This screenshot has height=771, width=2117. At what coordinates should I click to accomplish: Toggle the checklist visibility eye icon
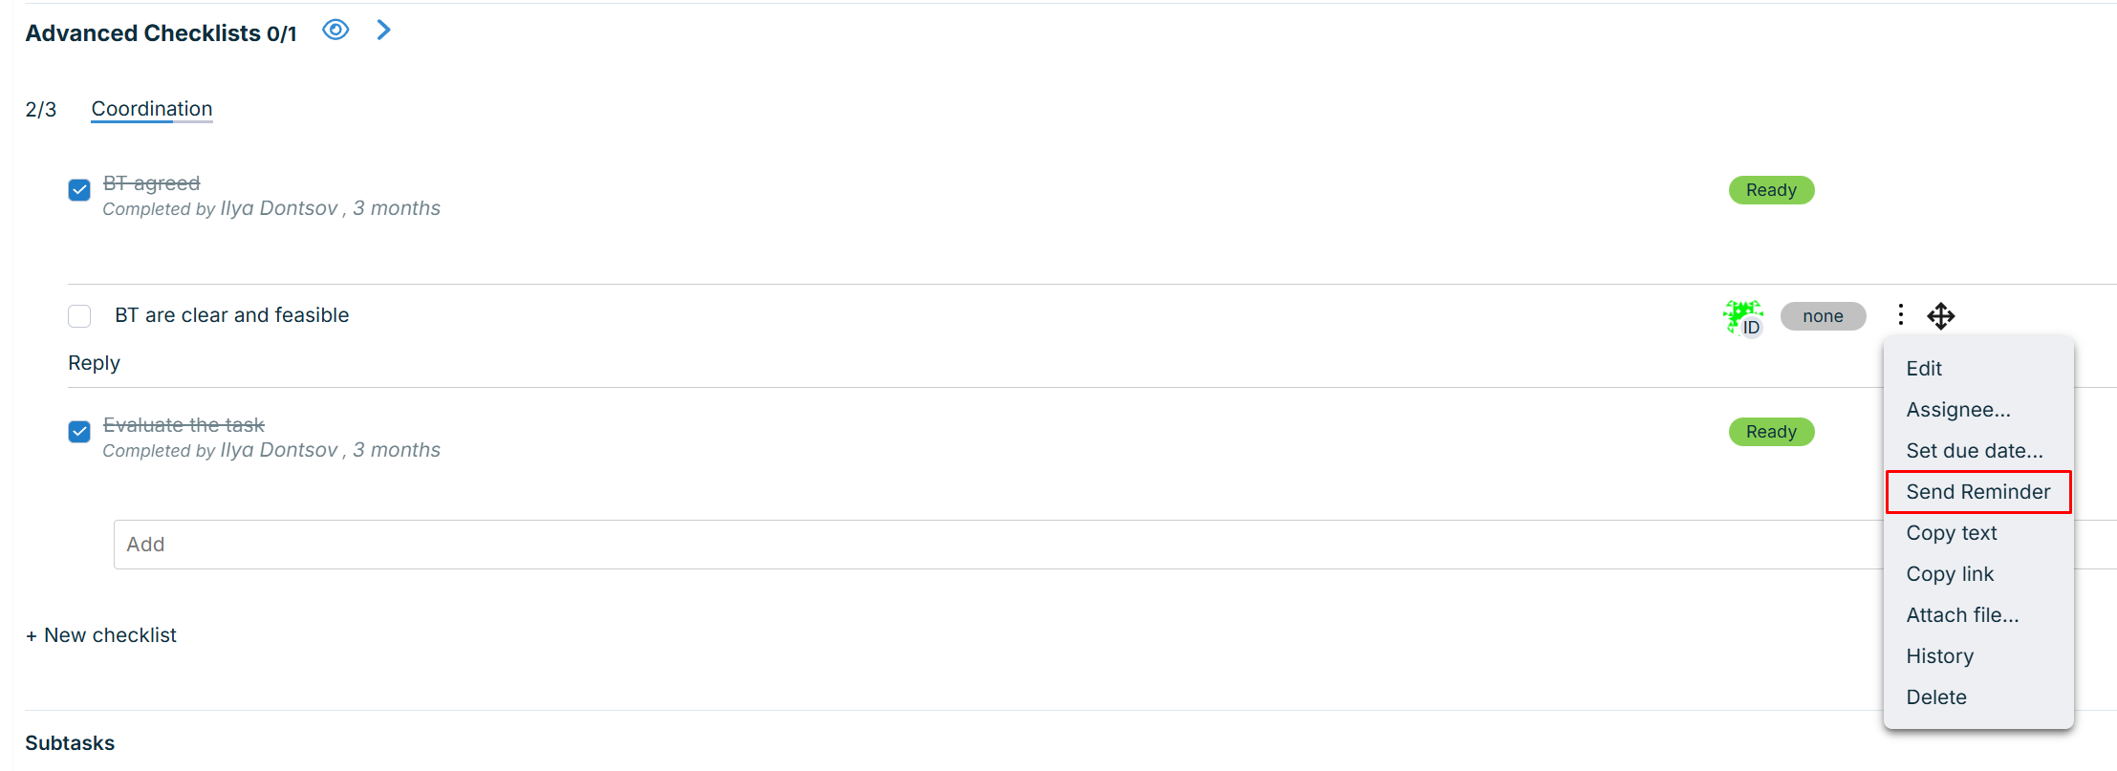click(x=335, y=31)
